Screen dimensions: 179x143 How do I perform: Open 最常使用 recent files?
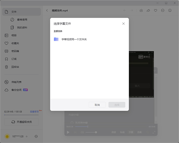tap(22, 20)
